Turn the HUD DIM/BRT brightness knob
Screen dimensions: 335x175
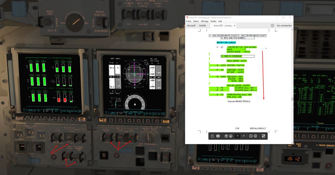pos(75,22)
